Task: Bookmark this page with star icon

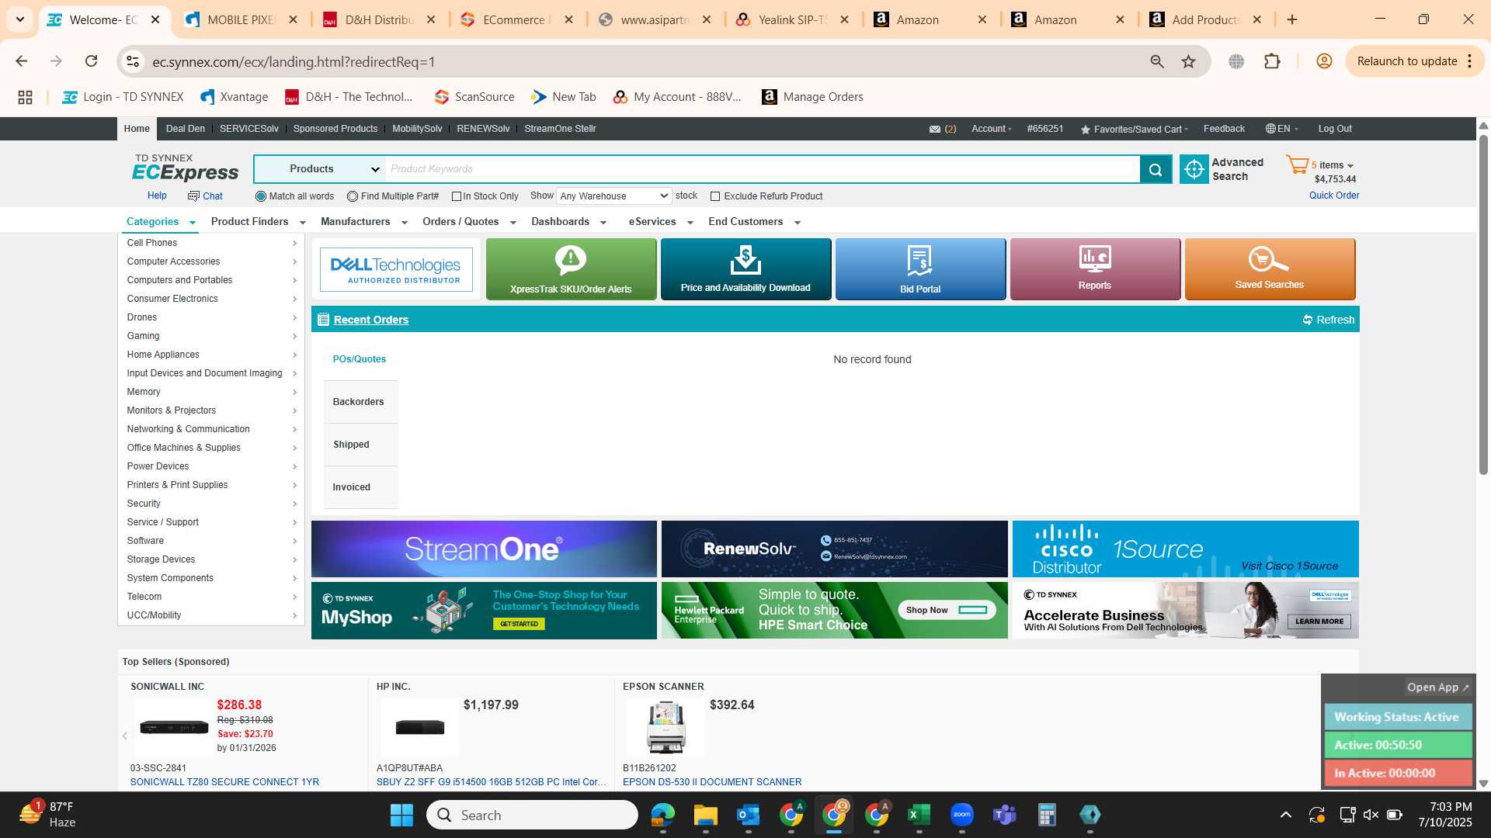Action: [1188, 61]
